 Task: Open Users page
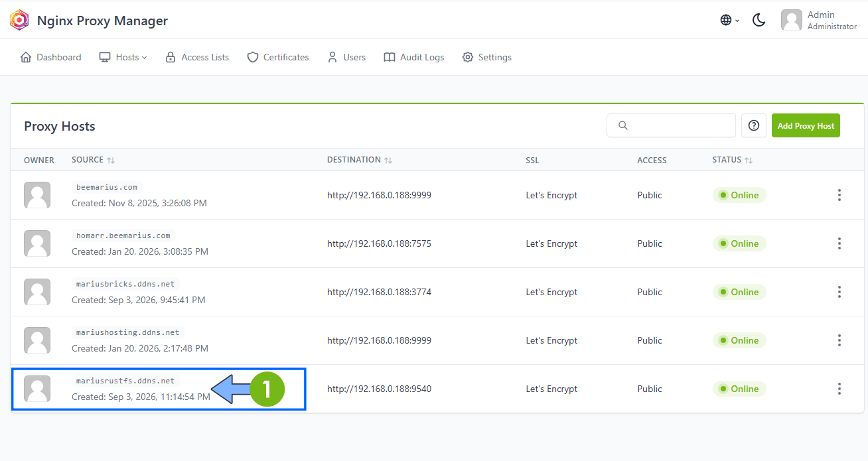346,57
